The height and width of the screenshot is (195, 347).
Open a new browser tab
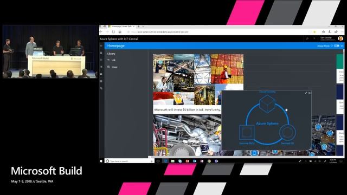click(x=139, y=27)
